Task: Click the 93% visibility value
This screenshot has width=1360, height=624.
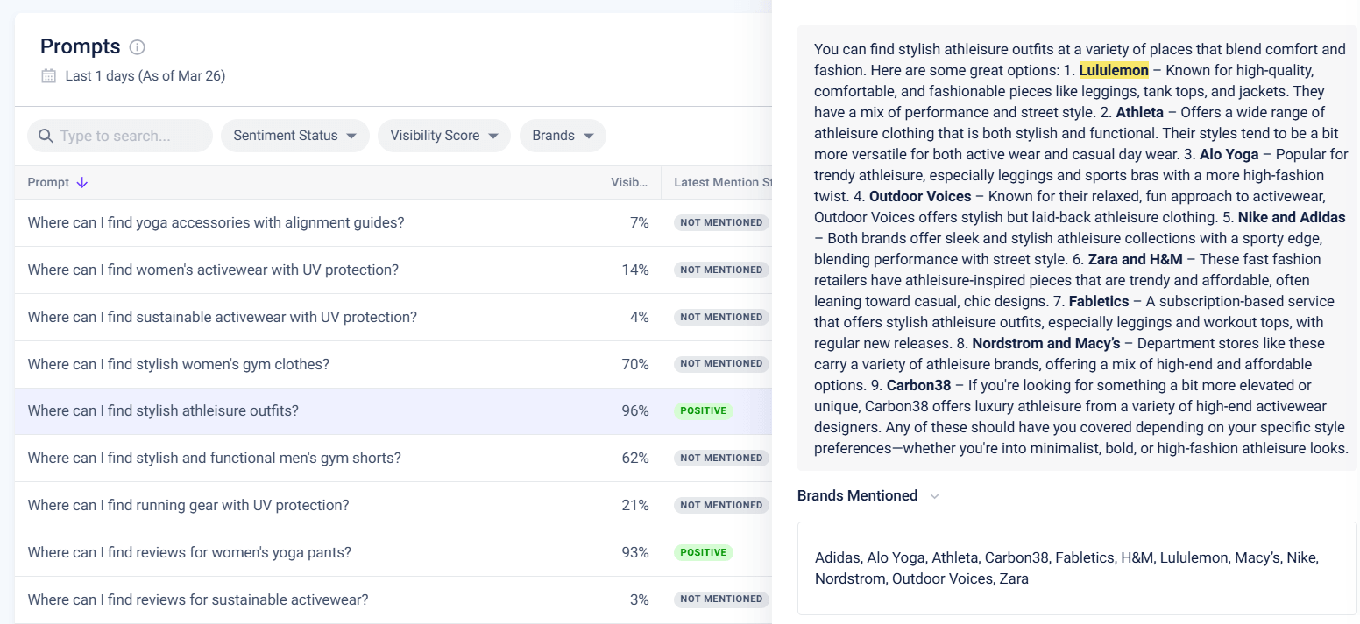Action: coord(635,552)
